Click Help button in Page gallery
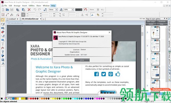Screen dimensions: 171x103 (x=162, y=24)
